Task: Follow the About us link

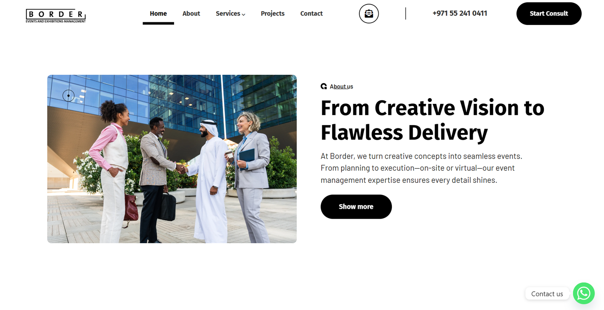Action: pos(341,86)
